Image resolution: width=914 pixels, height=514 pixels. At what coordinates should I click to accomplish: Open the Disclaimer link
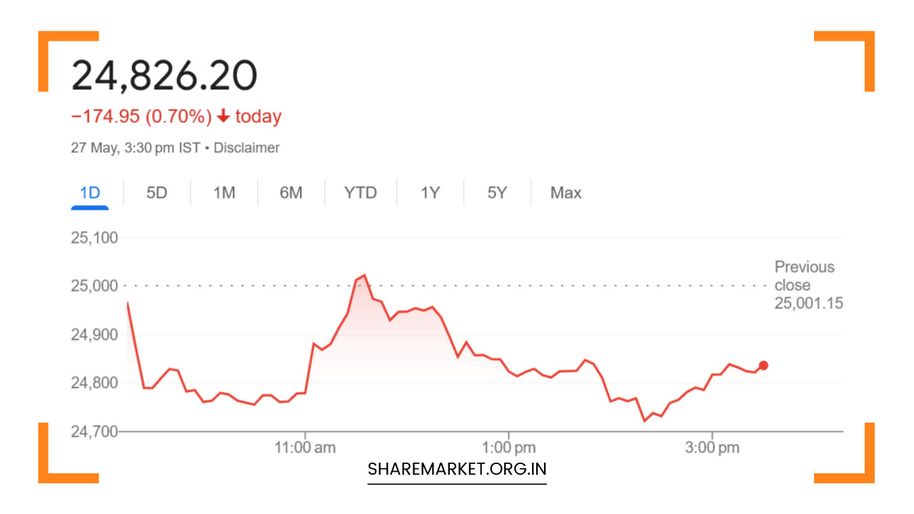click(x=246, y=148)
